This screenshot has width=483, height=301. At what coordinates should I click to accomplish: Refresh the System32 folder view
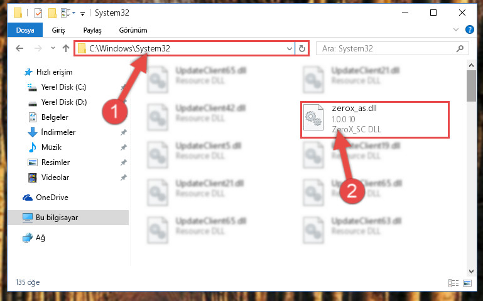click(302, 48)
